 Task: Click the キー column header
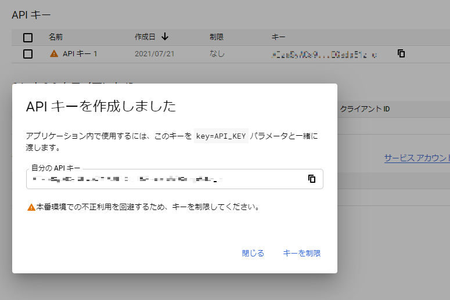pyautogui.click(x=278, y=37)
